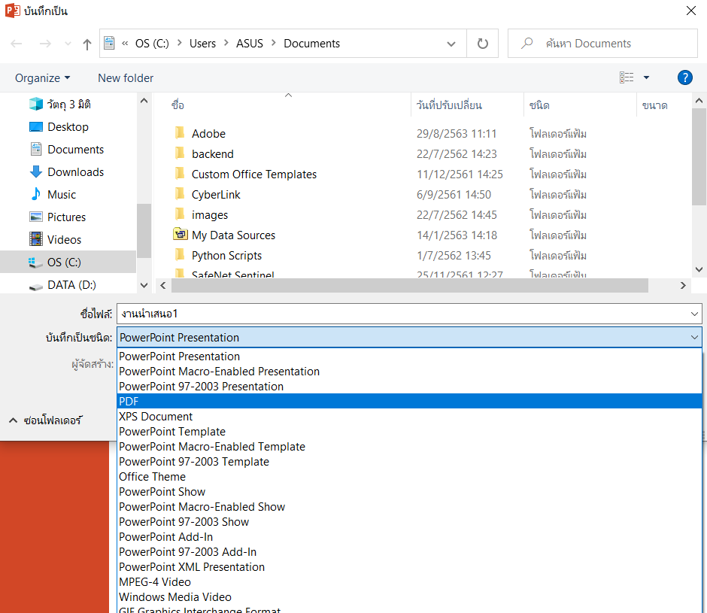Collapse folders with Hide folders (ซ่อนโฟลเดอร์)

coord(45,420)
